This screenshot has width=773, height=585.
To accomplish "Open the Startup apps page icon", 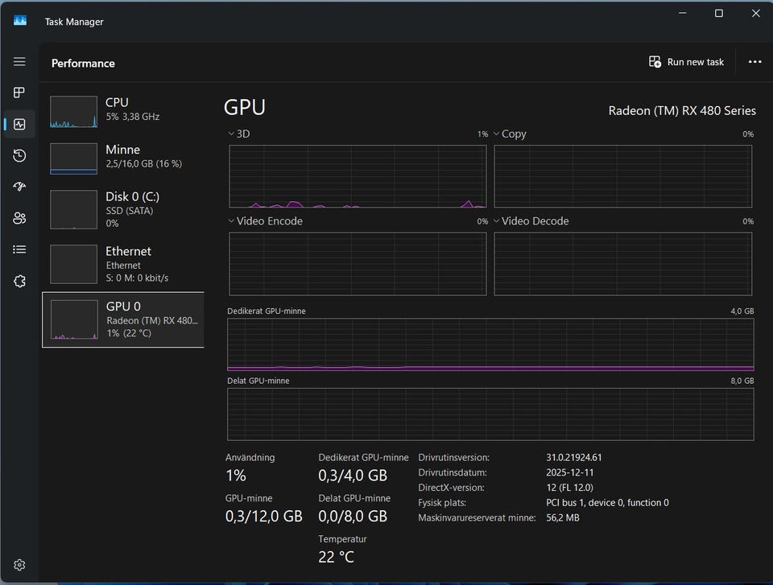I will [19, 187].
